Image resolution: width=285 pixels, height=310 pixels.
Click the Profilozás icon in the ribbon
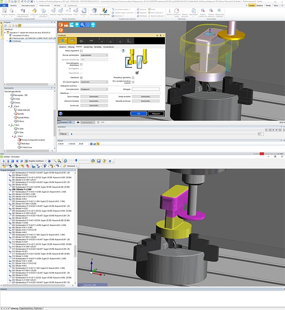pos(68,12)
